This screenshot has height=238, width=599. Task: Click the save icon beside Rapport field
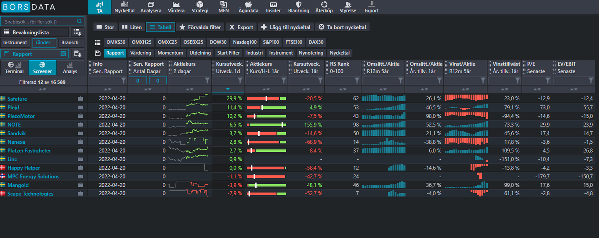click(77, 54)
